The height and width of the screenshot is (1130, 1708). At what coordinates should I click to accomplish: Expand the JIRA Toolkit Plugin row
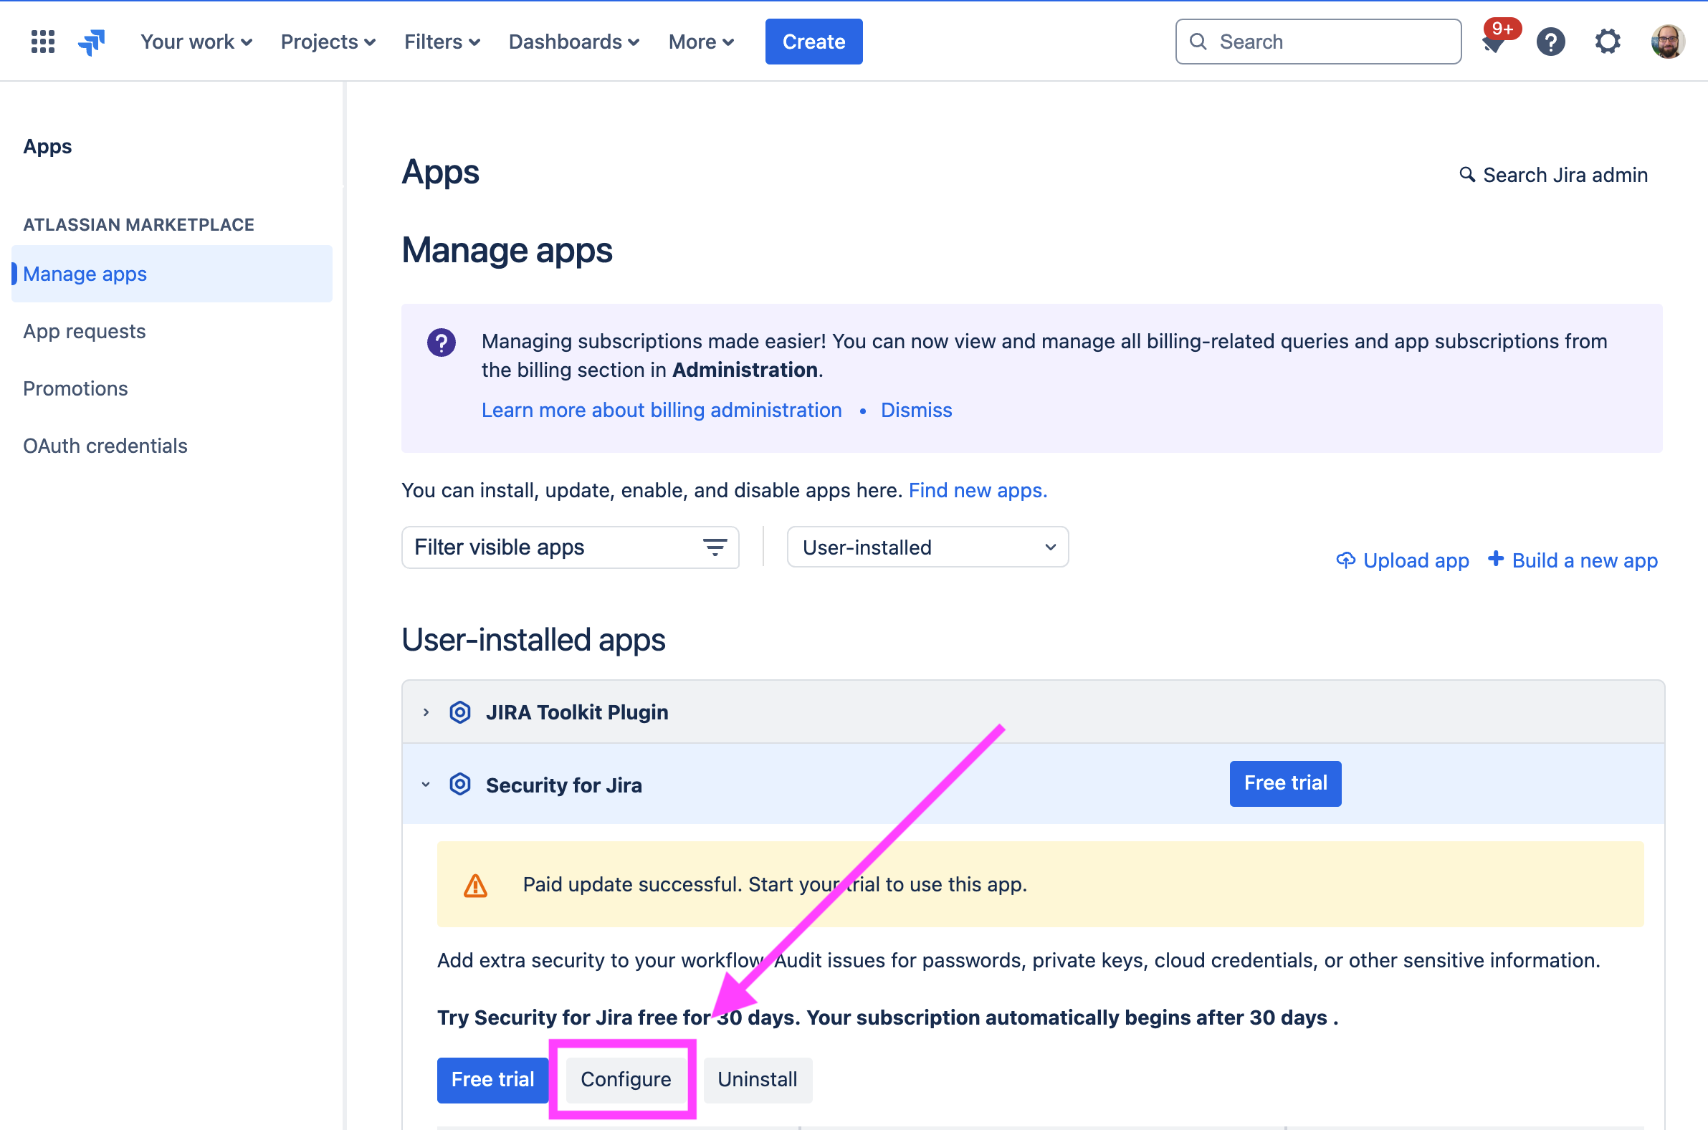426,712
